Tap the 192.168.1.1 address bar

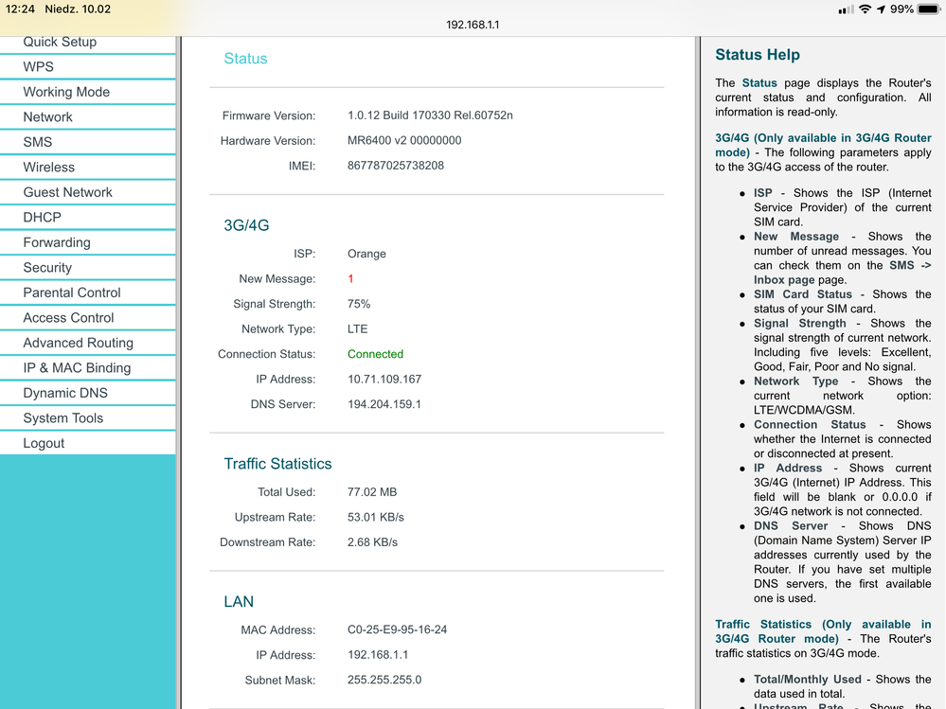point(473,25)
